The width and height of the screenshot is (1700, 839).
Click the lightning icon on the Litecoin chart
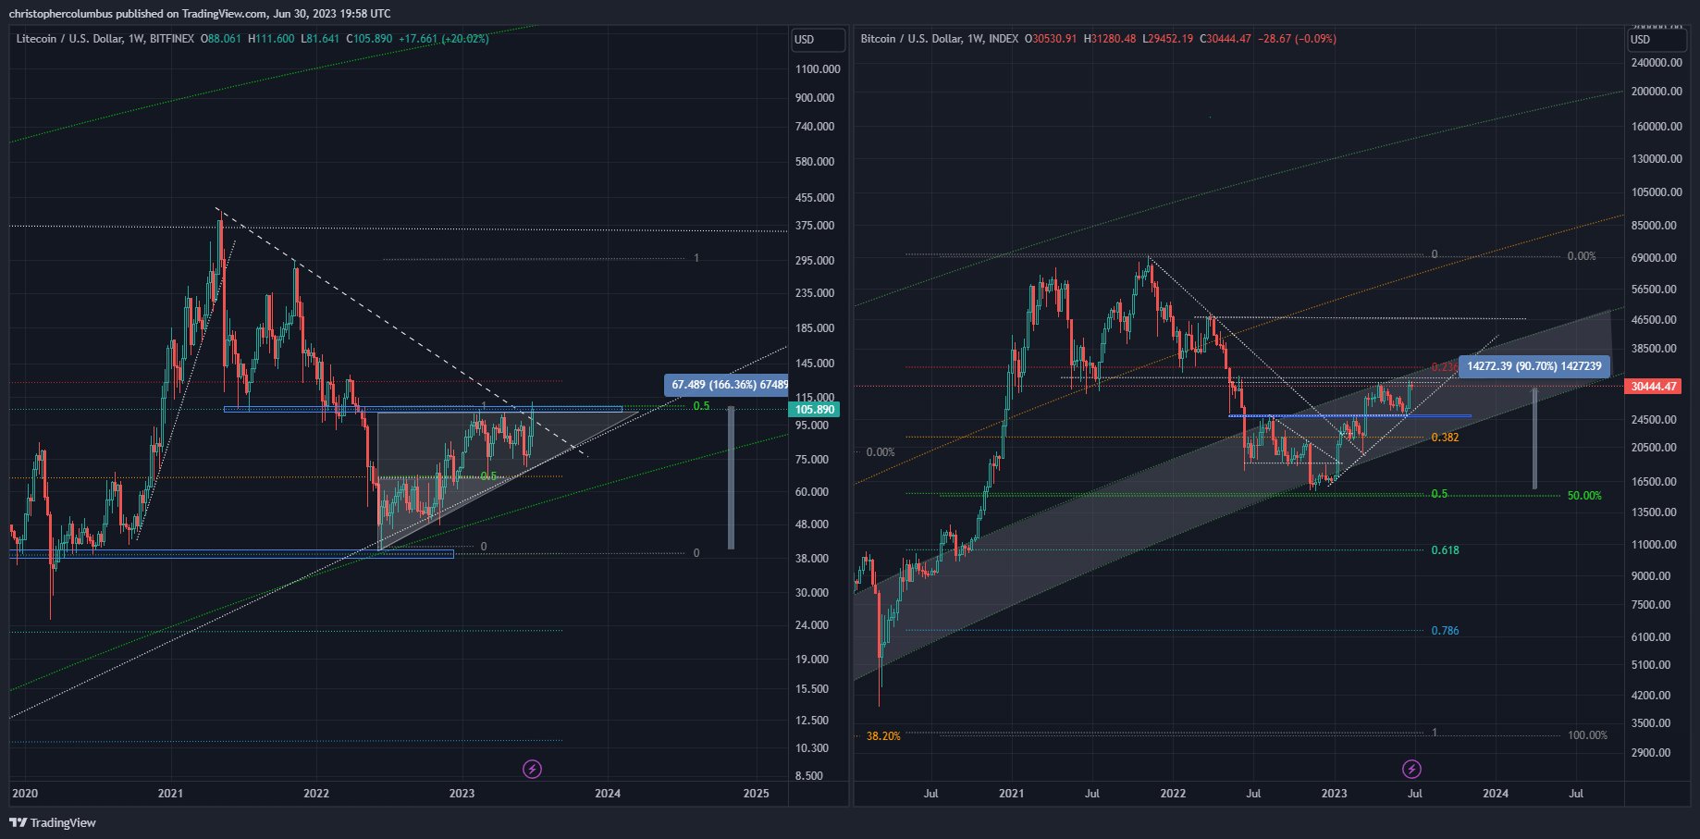(532, 769)
